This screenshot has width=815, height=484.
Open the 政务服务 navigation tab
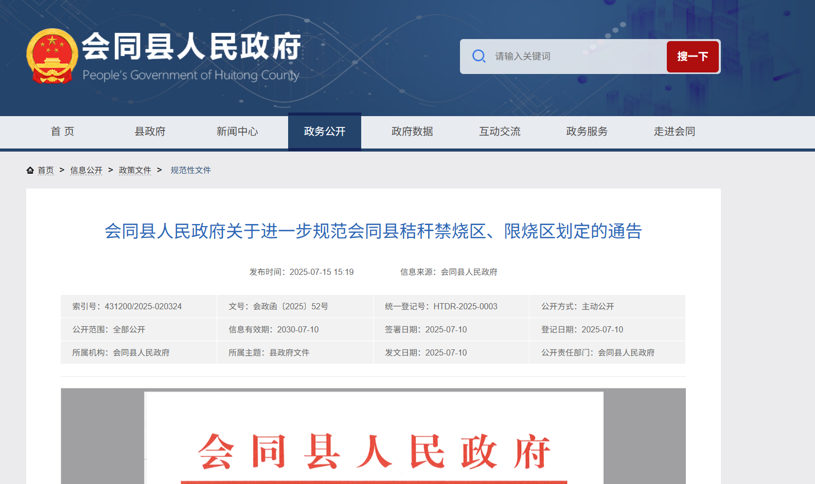tap(587, 132)
